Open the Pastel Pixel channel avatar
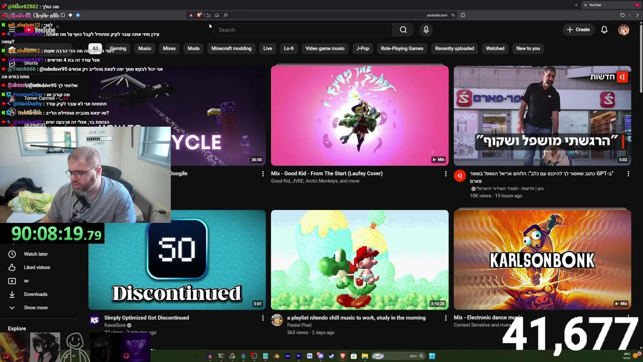 [277, 320]
